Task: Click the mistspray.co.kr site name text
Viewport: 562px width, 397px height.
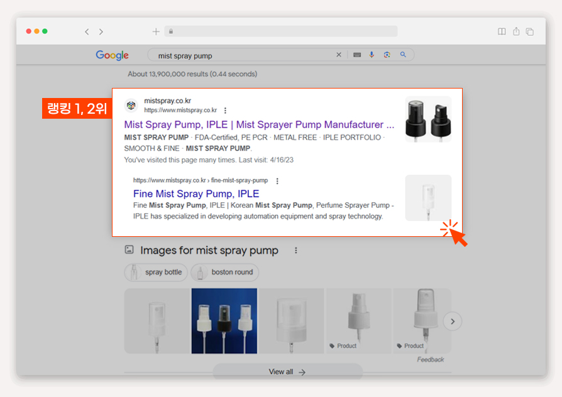Action: point(167,101)
